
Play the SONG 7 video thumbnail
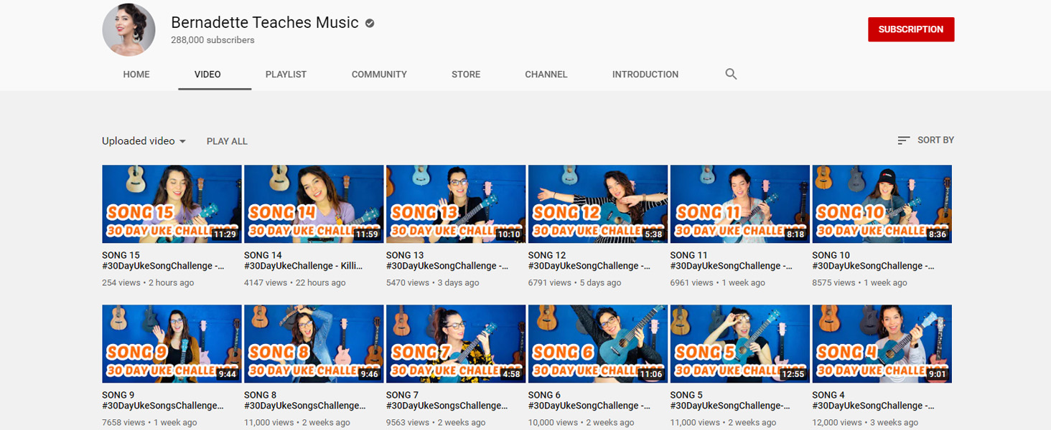pos(456,344)
